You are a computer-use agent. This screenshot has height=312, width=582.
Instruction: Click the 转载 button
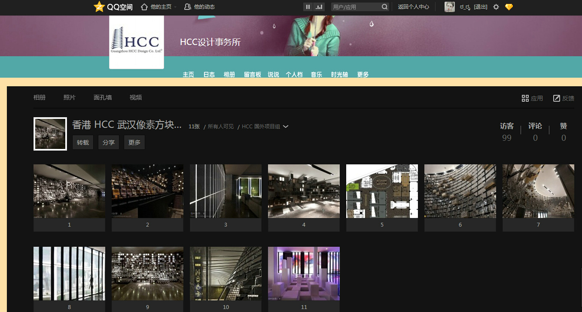pyautogui.click(x=83, y=142)
